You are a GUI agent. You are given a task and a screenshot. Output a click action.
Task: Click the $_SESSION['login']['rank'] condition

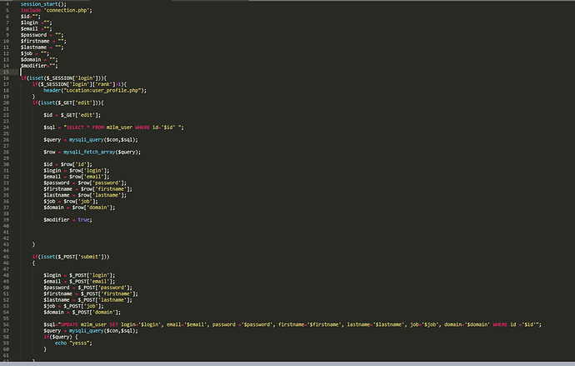(81, 84)
